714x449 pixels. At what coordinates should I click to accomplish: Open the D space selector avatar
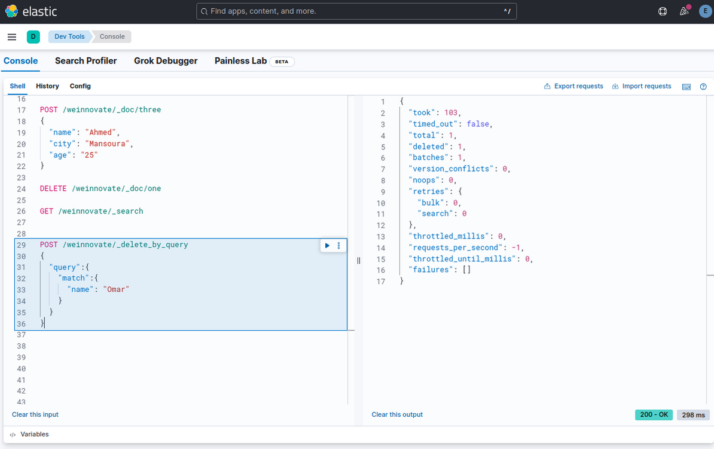[33, 37]
